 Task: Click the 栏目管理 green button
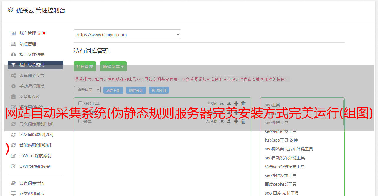tap(85, 66)
